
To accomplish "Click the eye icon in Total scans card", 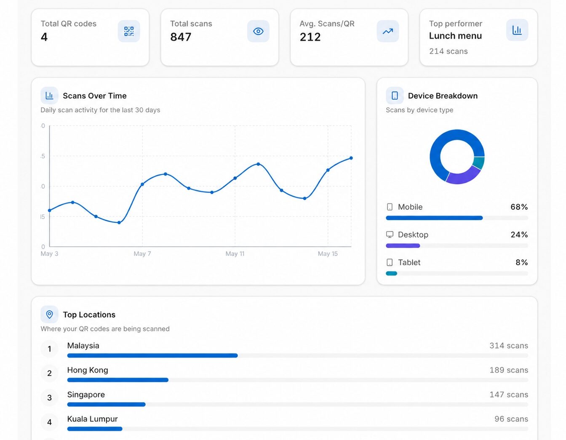I will tap(258, 31).
